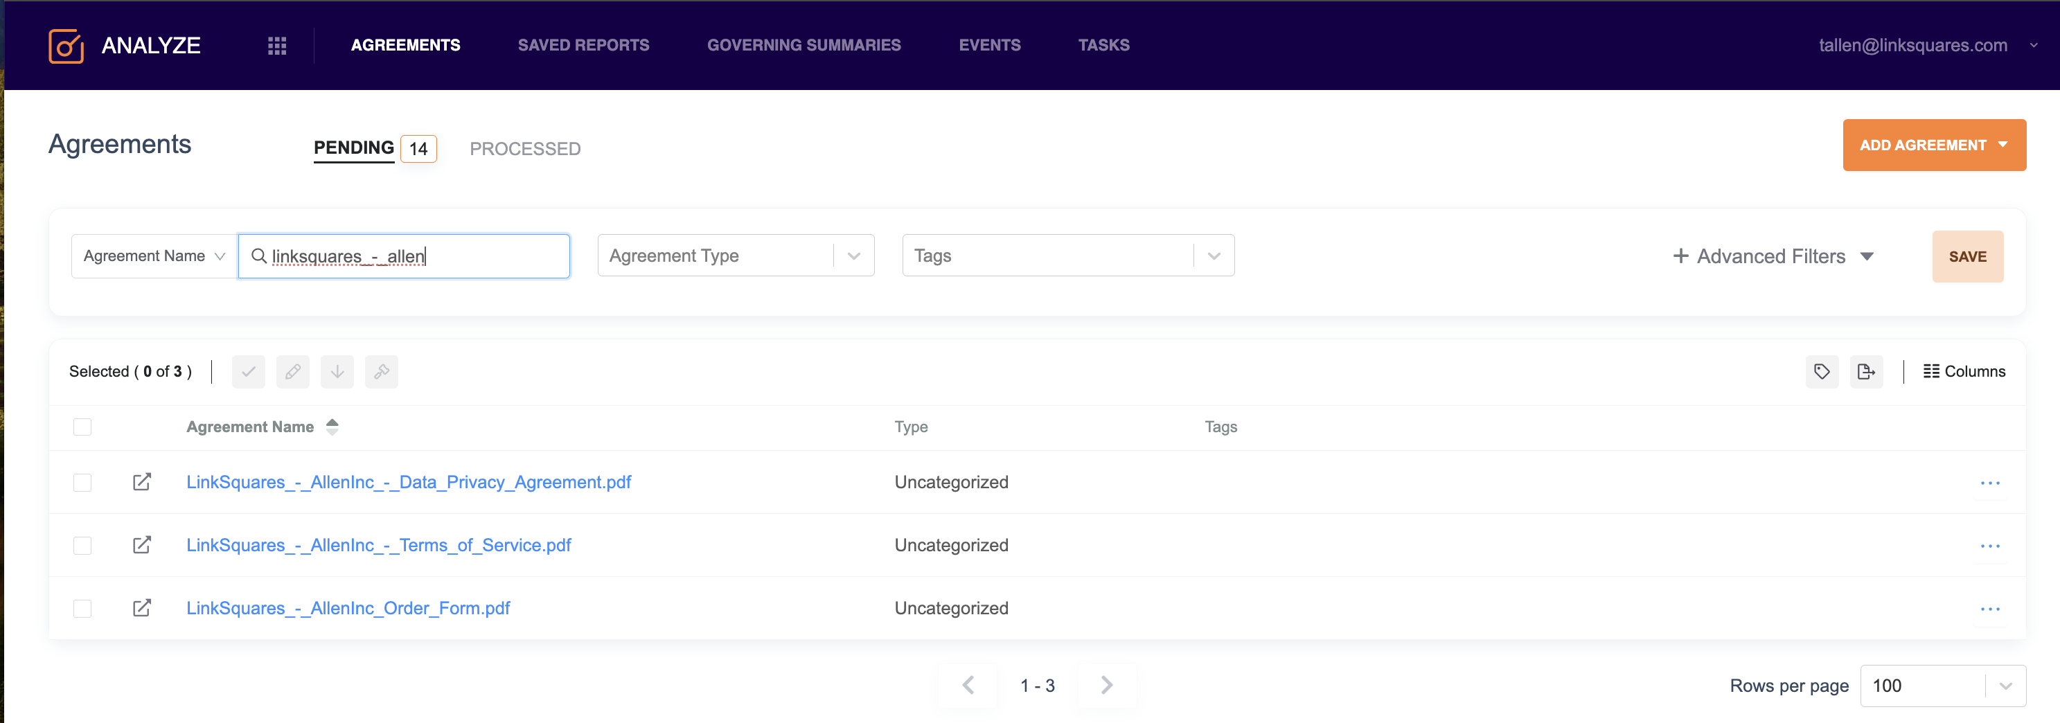The height and width of the screenshot is (723, 2060).
Task: Open the Agreement Name search-field dropdown
Action: tap(154, 256)
